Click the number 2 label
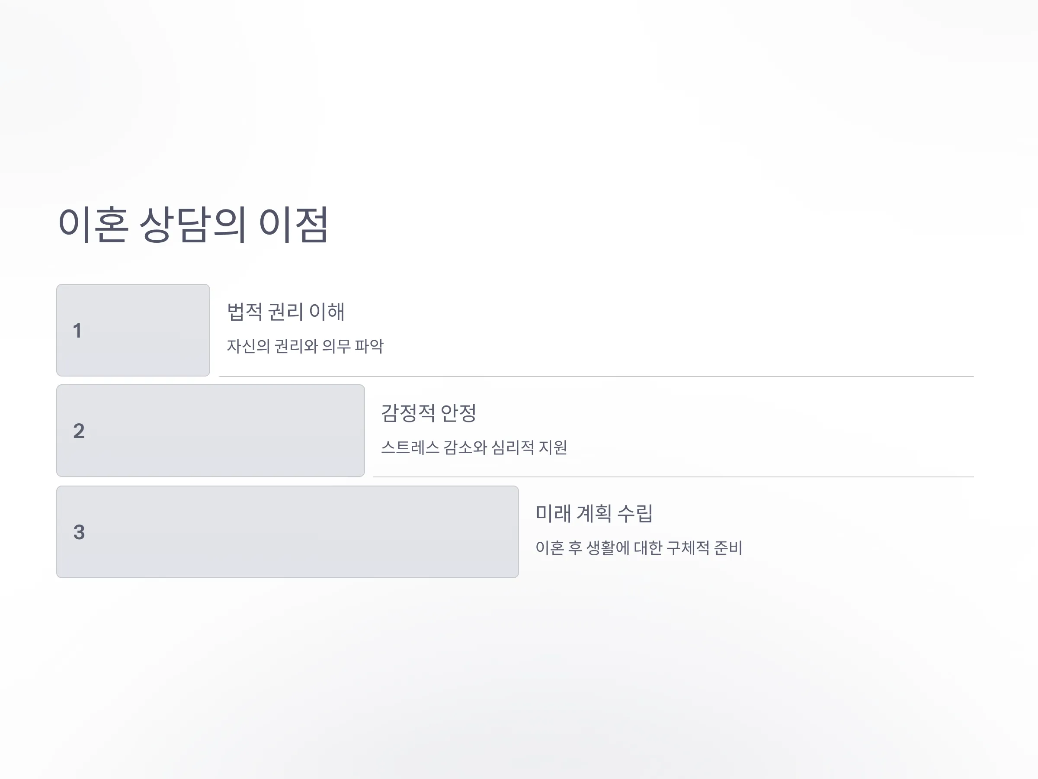 tap(79, 431)
